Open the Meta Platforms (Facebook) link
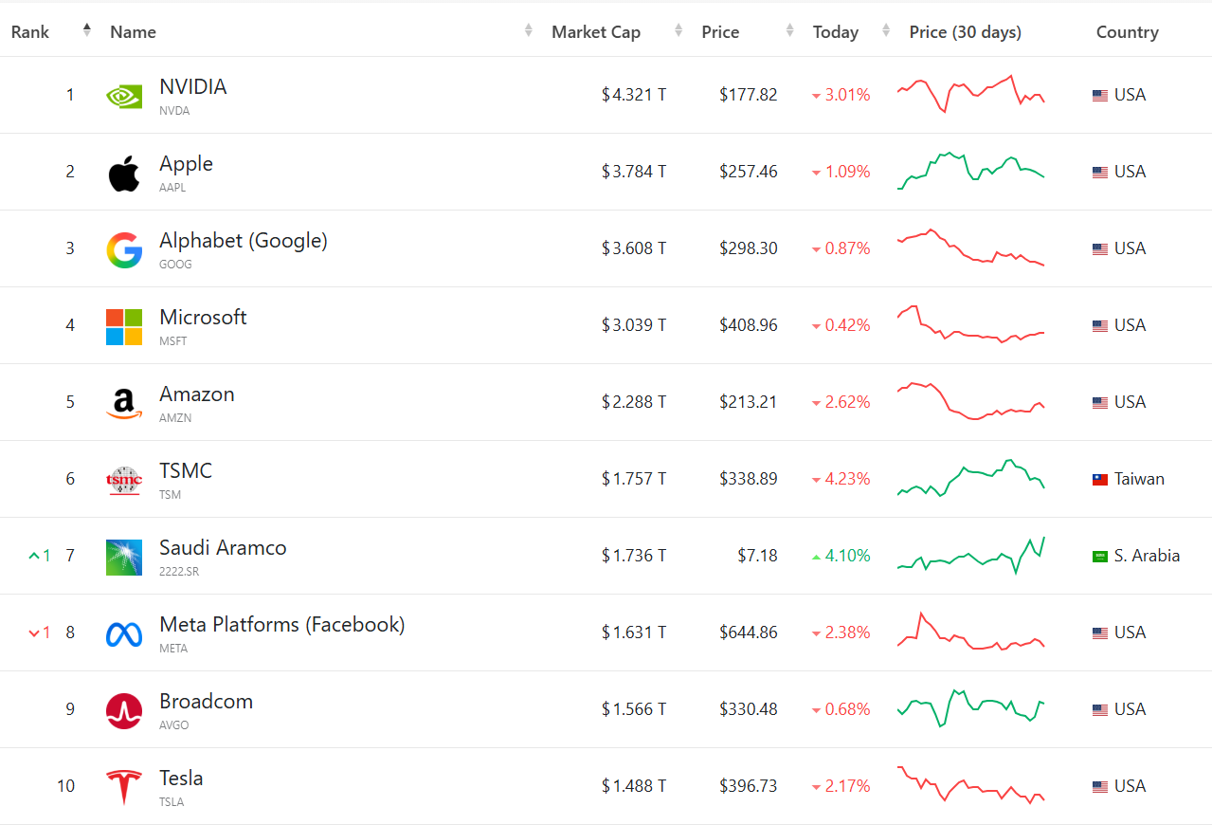The image size is (1212, 825). tap(281, 625)
